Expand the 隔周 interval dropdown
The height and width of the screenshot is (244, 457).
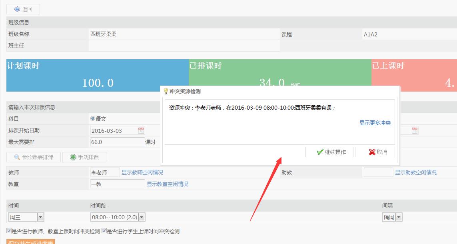(x=399, y=217)
